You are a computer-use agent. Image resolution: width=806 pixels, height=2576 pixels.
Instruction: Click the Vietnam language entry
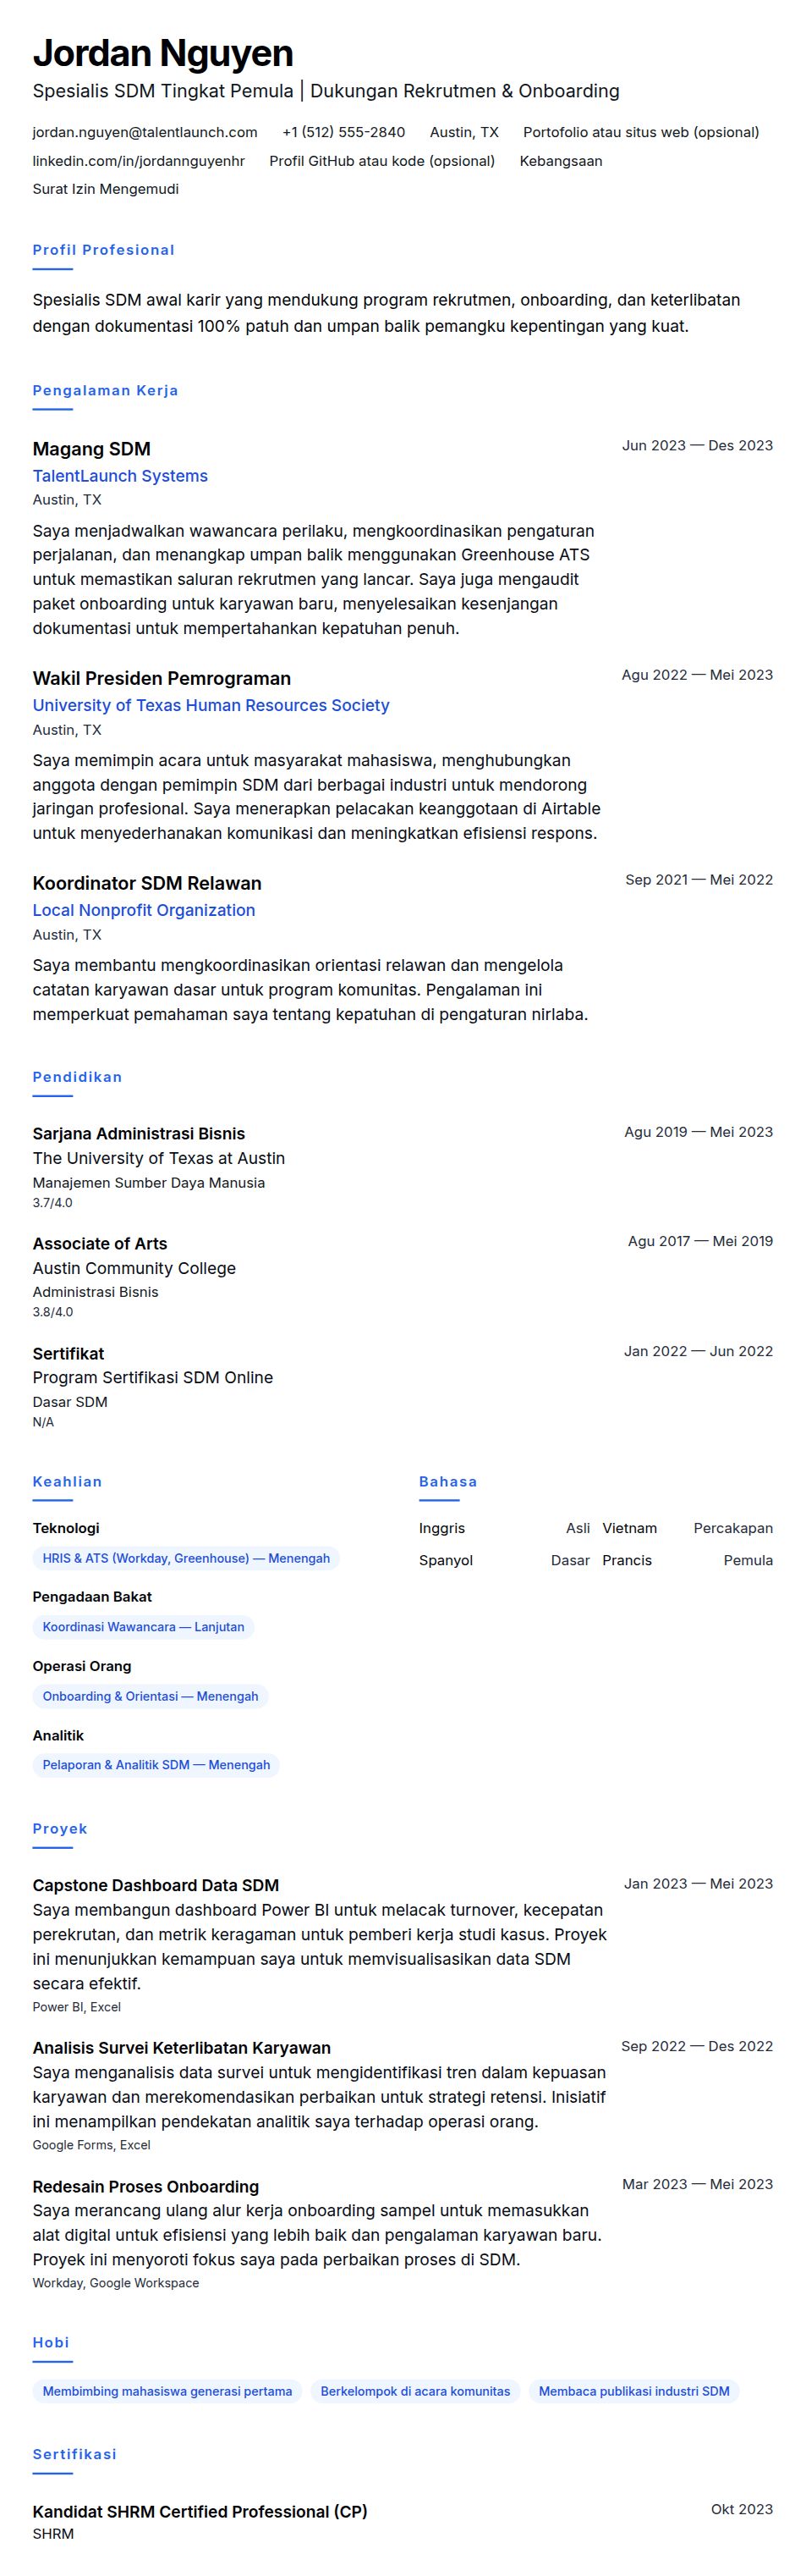click(x=687, y=1528)
